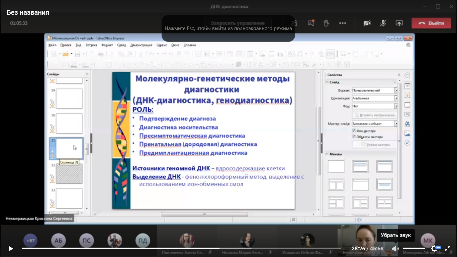
Task: Click the Open folder toolbar icon
Action: pyautogui.click(x=65, y=54)
